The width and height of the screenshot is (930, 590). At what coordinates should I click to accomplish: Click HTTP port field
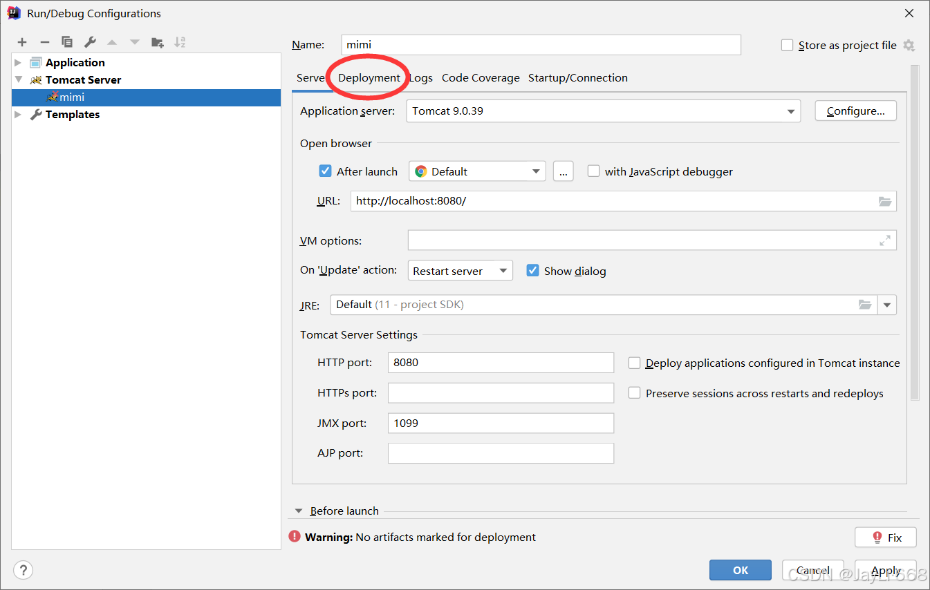tap(501, 363)
